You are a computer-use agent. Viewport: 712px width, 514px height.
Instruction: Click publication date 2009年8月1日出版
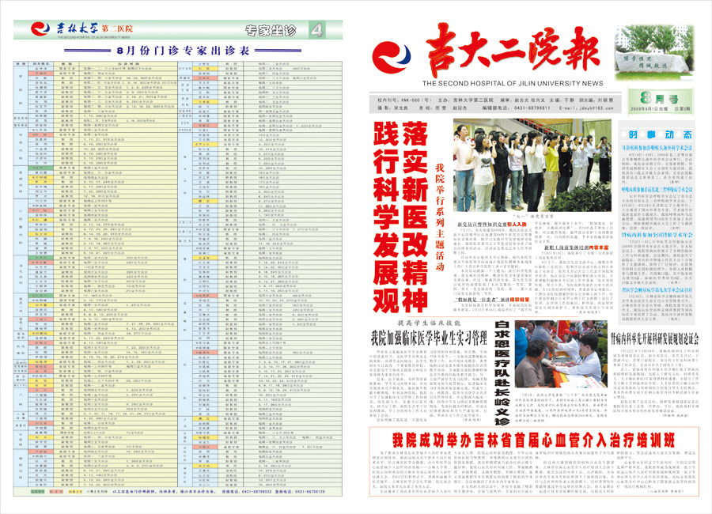[x=650, y=109]
